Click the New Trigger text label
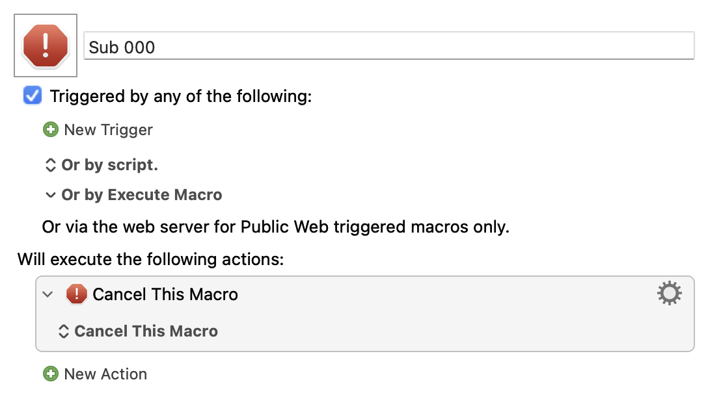This screenshot has width=708, height=395. 109,130
